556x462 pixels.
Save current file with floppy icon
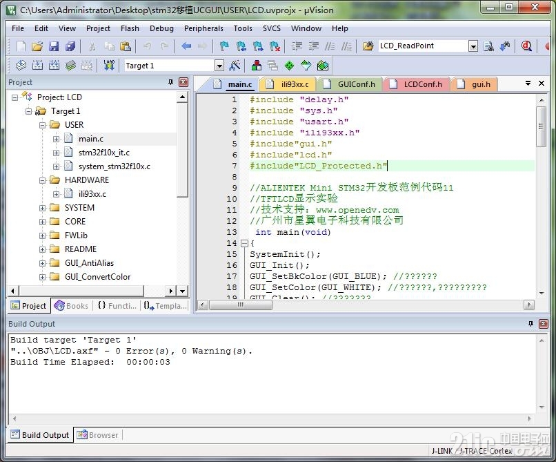(x=54, y=46)
